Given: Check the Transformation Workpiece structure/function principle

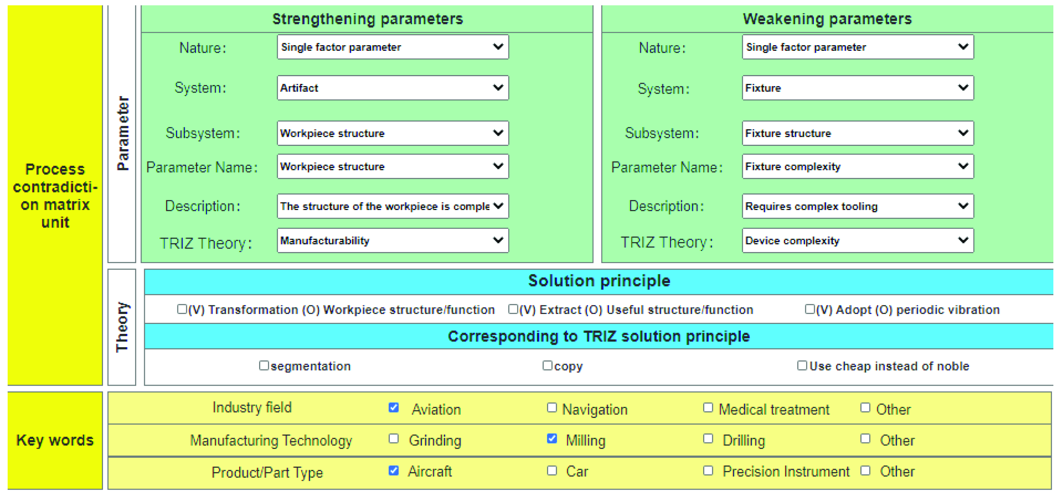Looking at the screenshot, I should pos(182,309).
